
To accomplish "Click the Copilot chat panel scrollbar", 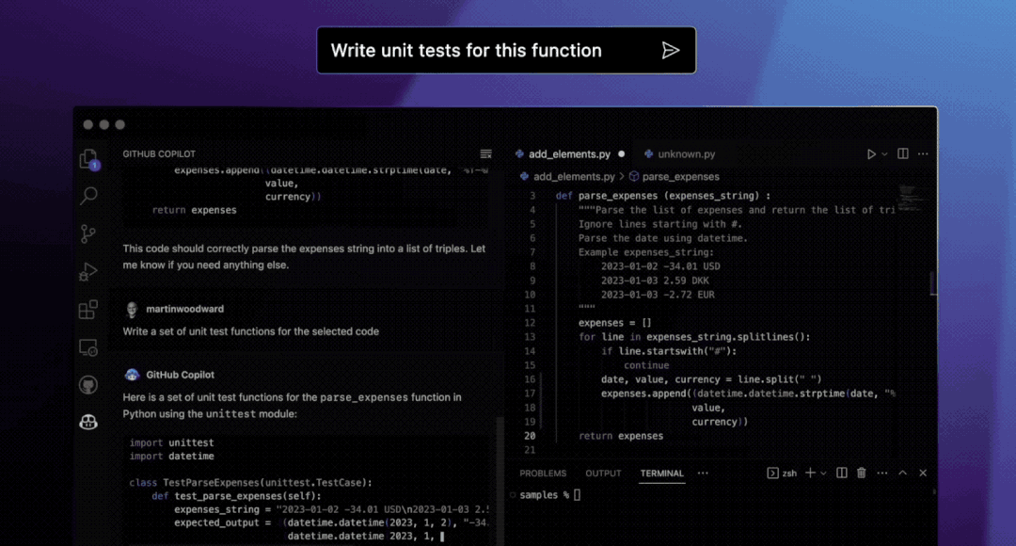I will tap(500, 480).
